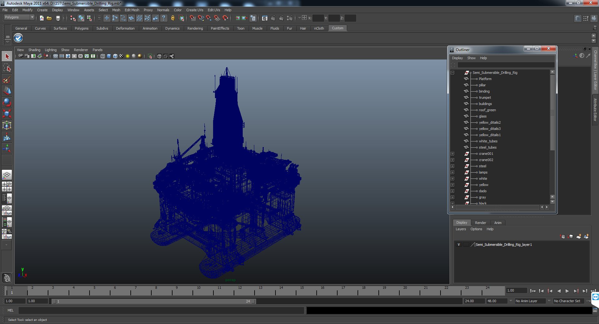Choose the Scale tool cube icon

tap(7, 114)
